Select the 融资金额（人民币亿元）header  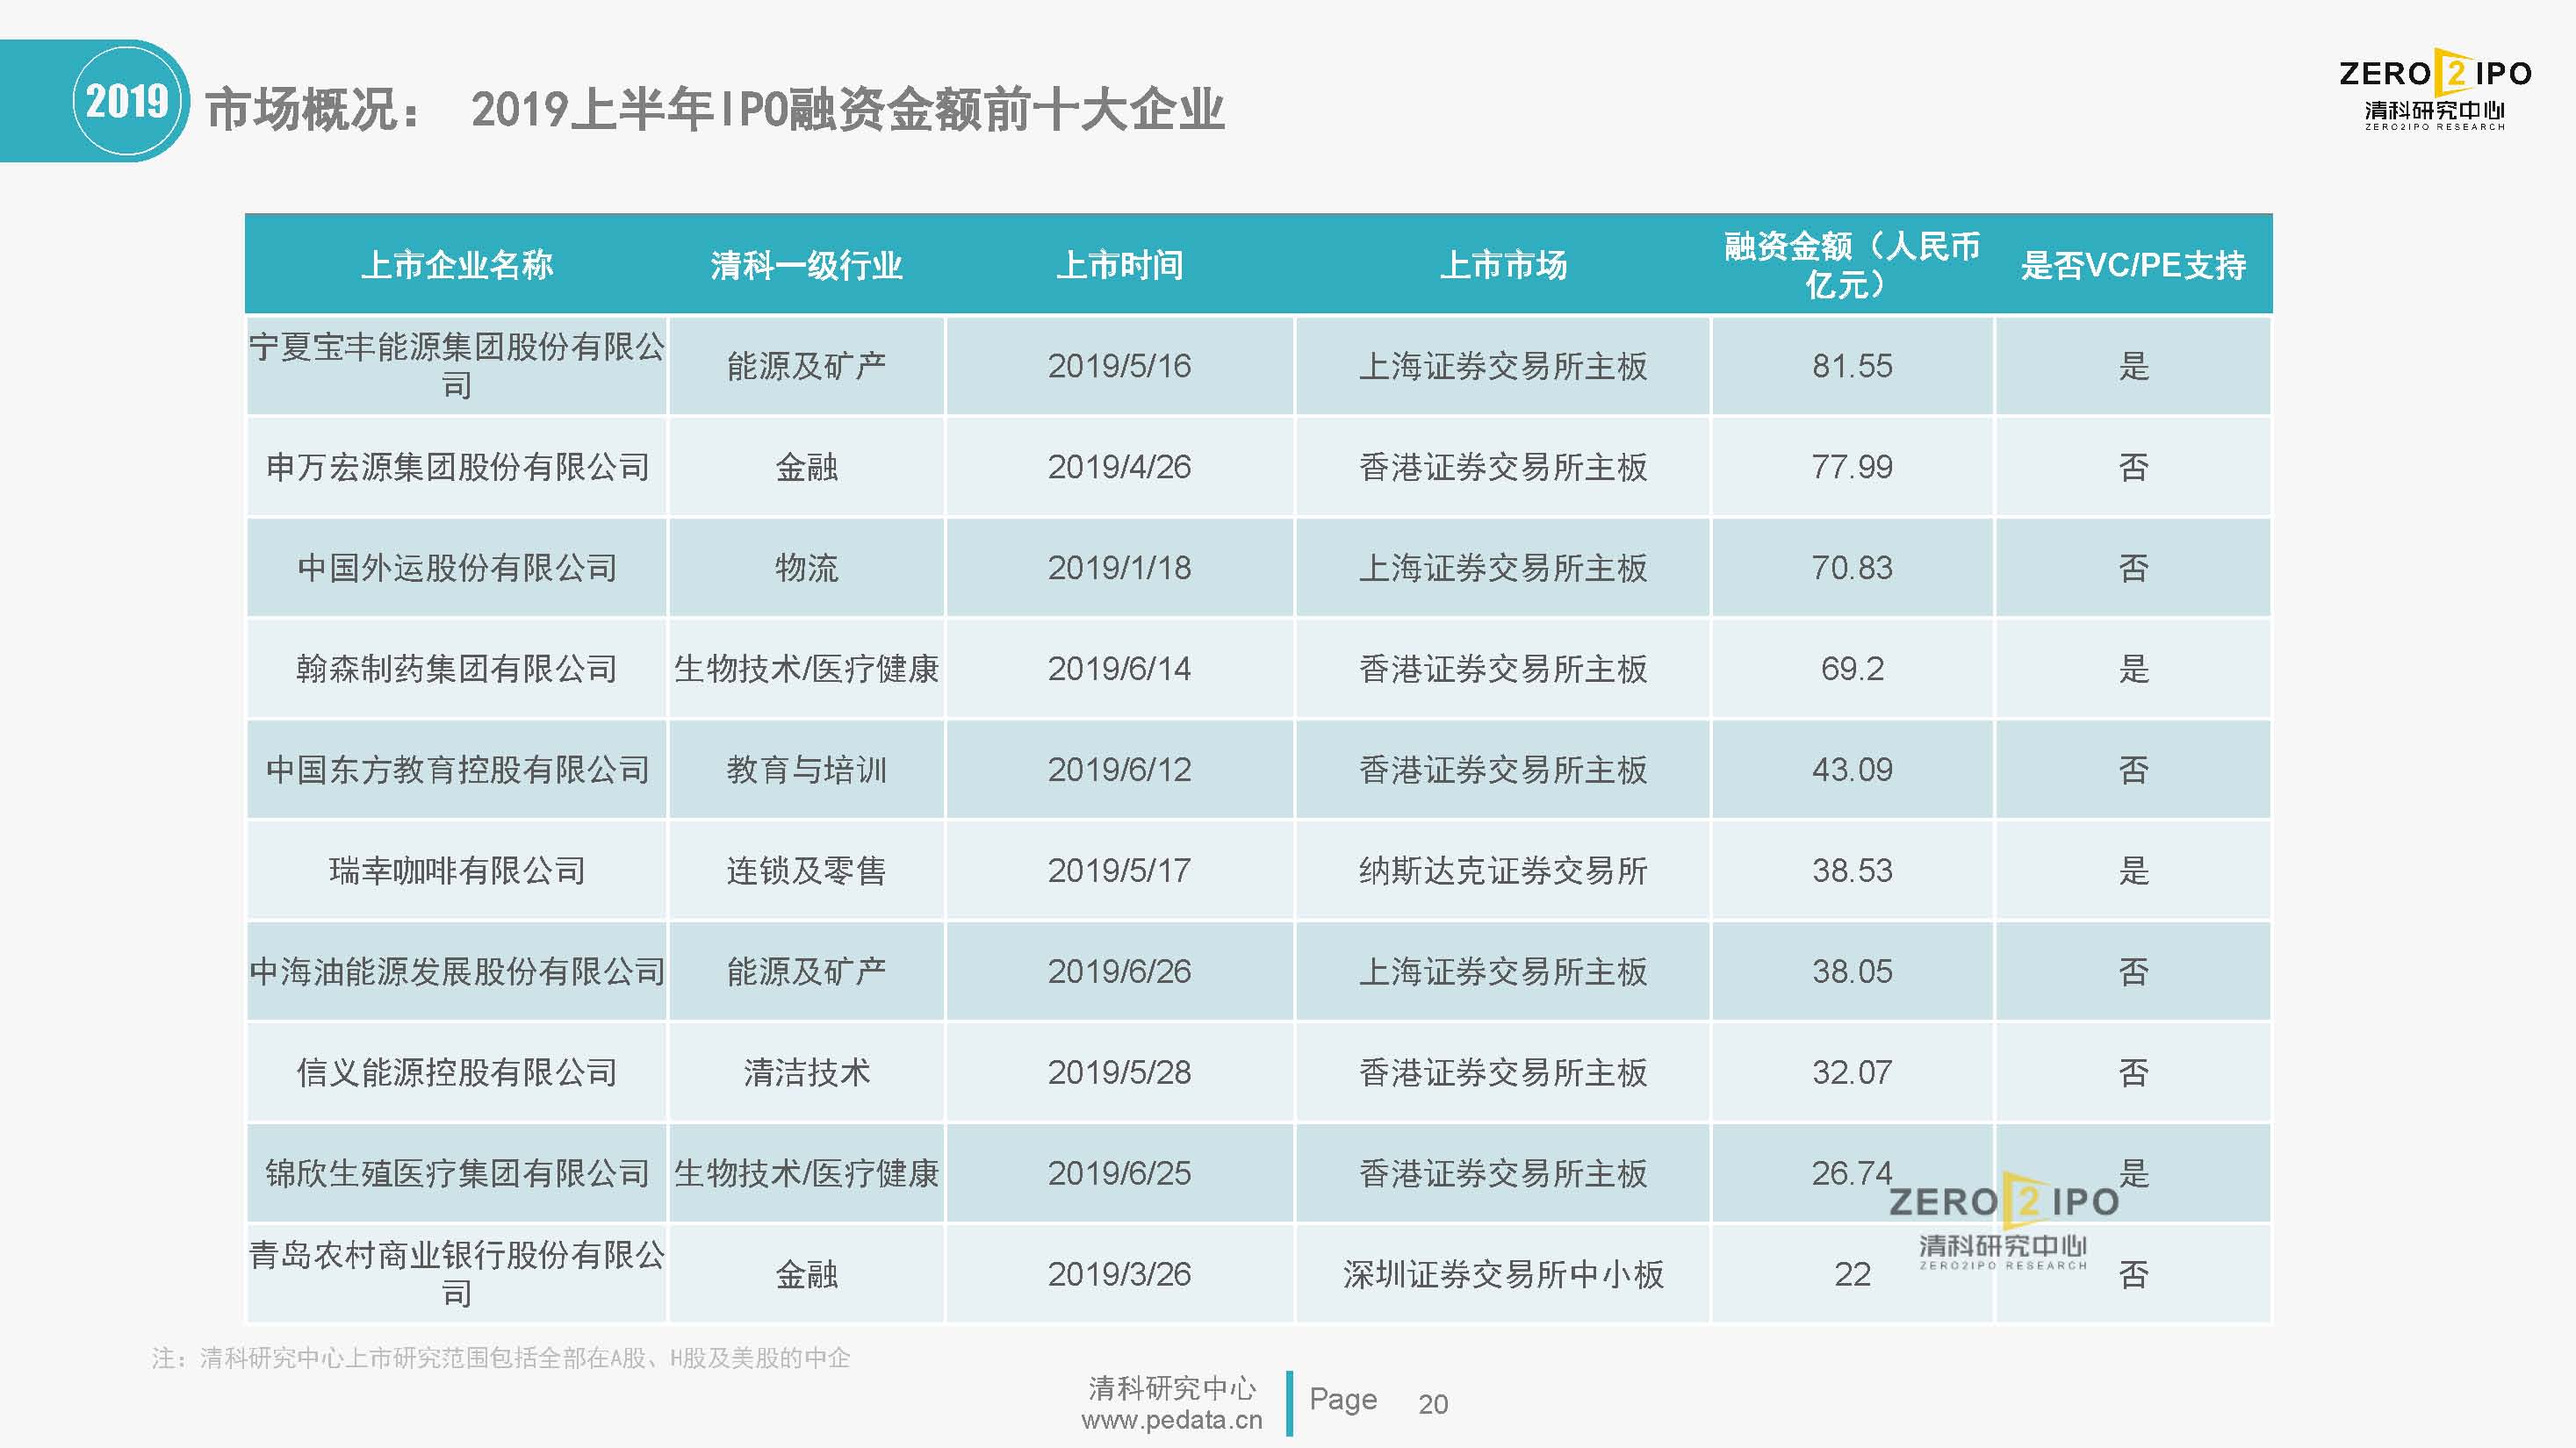pyautogui.click(x=1852, y=265)
